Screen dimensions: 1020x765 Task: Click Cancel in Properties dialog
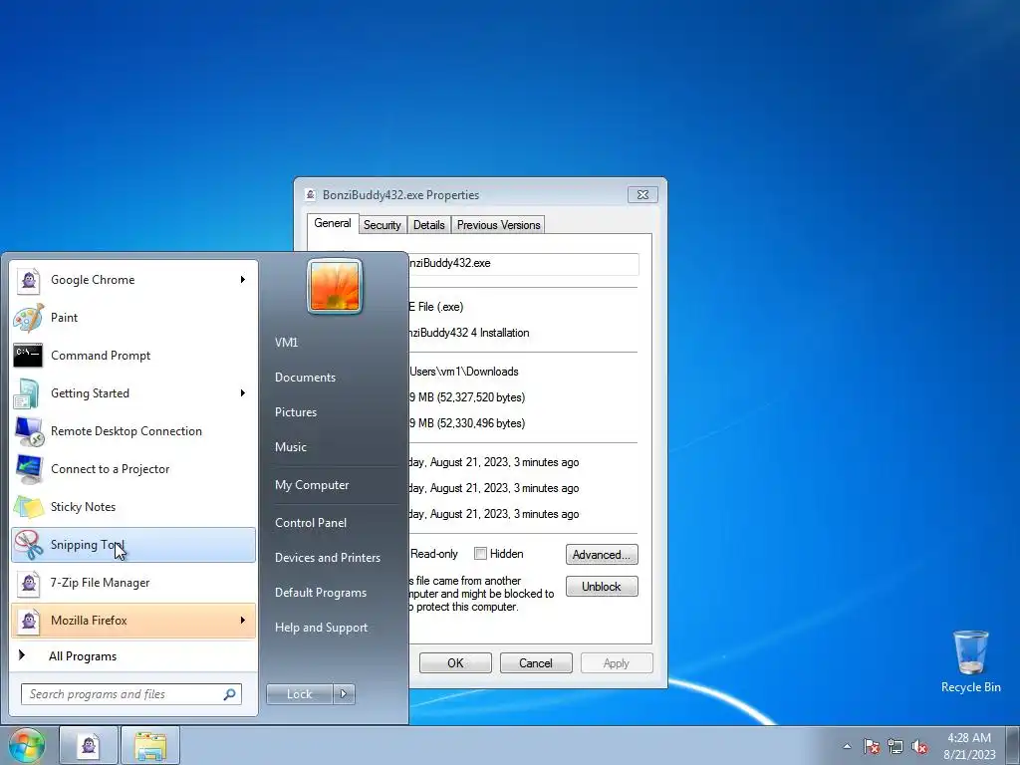pos(536,663)
